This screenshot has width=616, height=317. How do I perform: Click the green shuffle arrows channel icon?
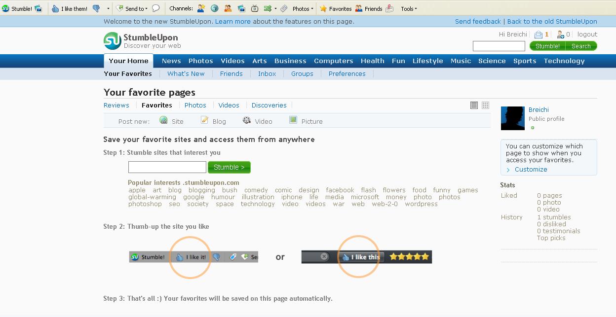tap(267, 8)
